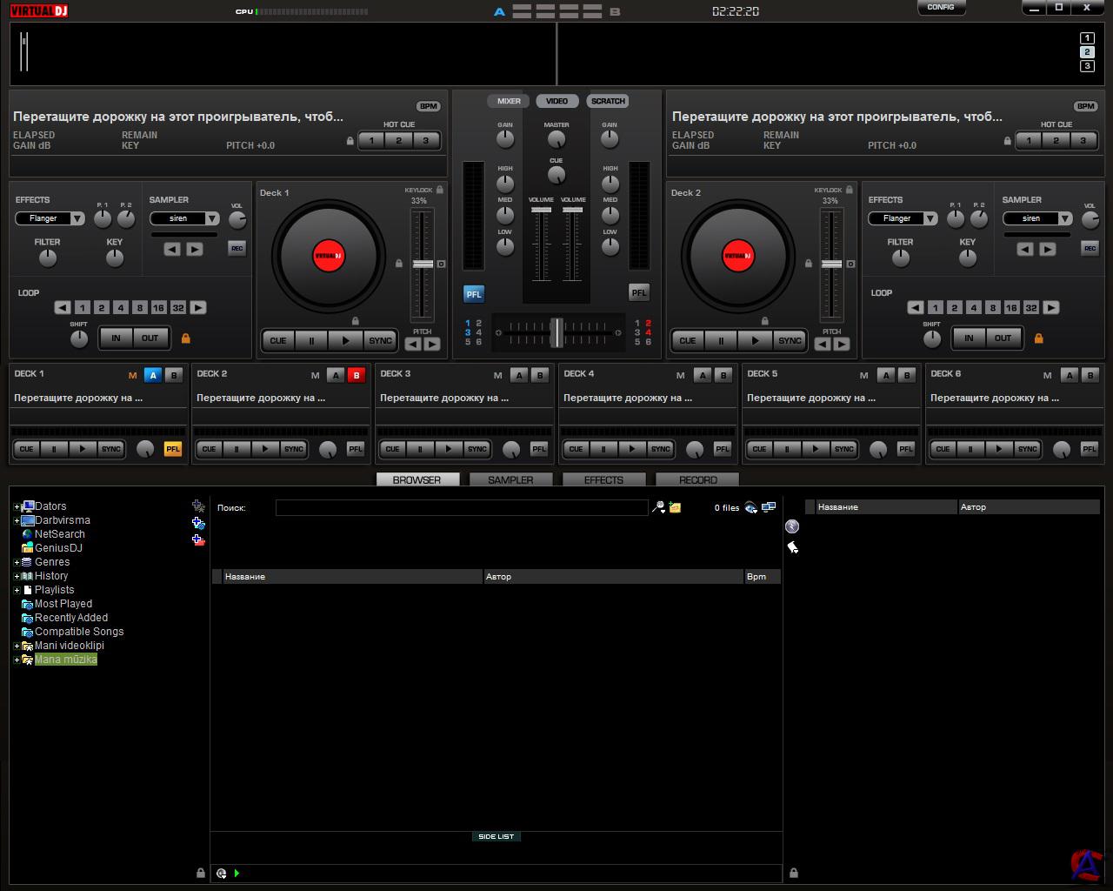Viewport: 1113px width, 891px height.
Task: Click the search options icon beside search field
Action: (658, 507)
